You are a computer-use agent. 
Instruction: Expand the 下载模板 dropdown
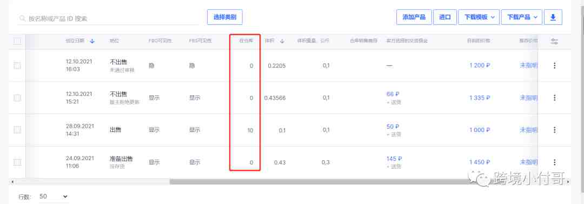479,17
